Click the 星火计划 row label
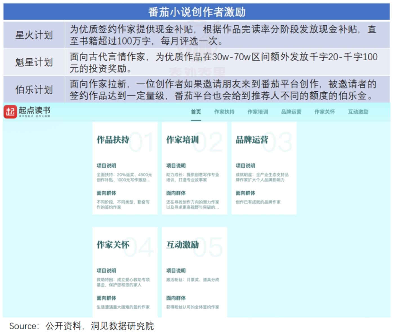Viewport: 394px width, 335px height. (x=34, y=35)
